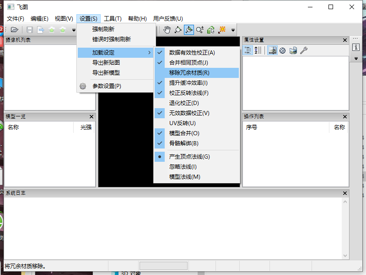Select the Hand pan tool

(167, 29)
